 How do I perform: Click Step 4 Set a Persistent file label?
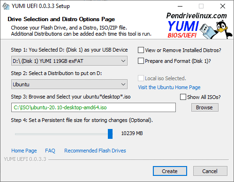[82, 120]
